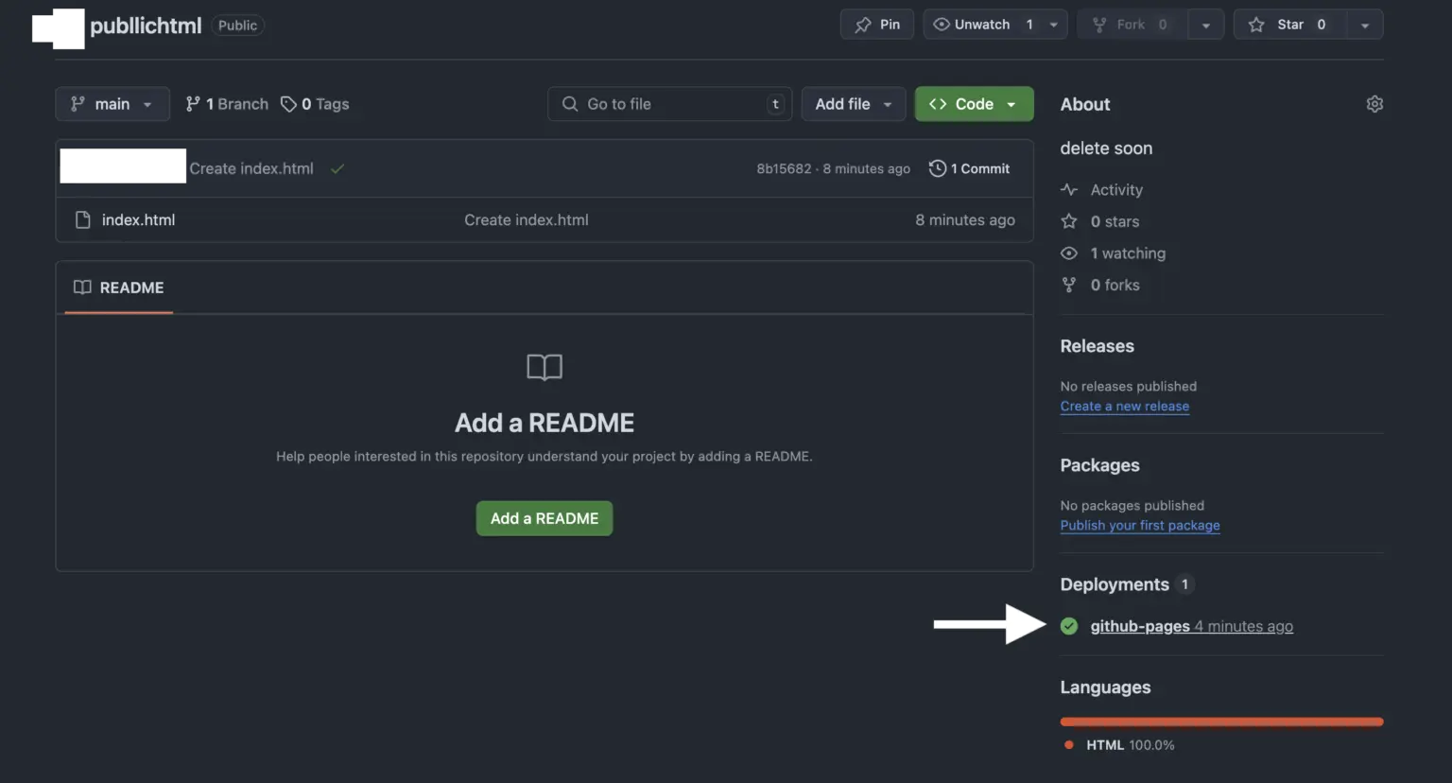
Task: Switch to the README tab
Action: coord(117,287)
